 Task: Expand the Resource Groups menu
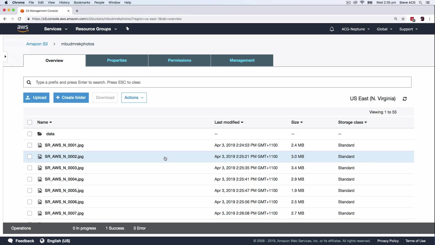96,29
